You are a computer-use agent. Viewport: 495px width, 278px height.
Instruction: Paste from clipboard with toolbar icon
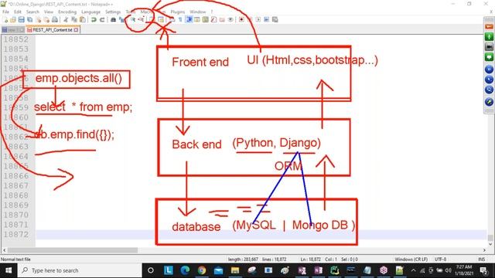83,19
